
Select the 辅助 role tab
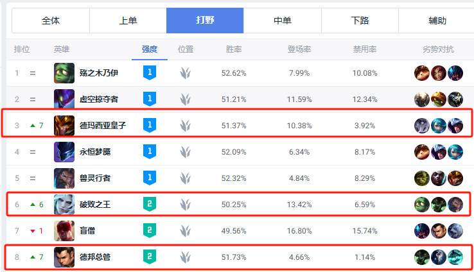[x=437, y=21]
